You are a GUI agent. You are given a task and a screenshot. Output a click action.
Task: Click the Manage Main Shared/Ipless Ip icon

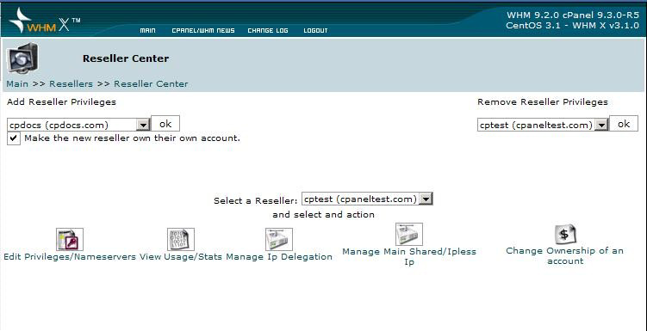(409, 234)
